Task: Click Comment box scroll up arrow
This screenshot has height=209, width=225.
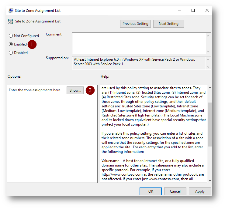Action: 208,36
